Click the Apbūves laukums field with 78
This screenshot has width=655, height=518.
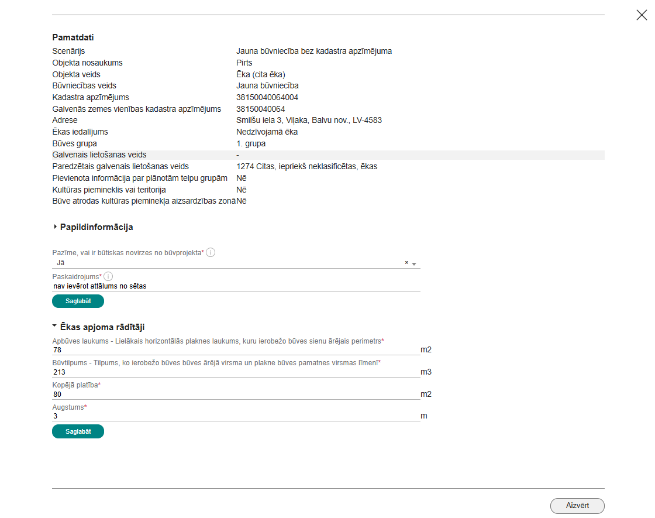pyautogui.click(x=236, y=350)
